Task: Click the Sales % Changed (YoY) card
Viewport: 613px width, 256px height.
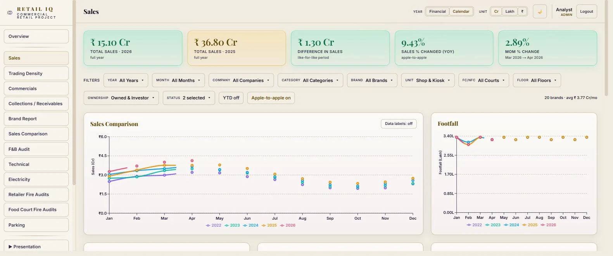Action: tap(444, 48)
